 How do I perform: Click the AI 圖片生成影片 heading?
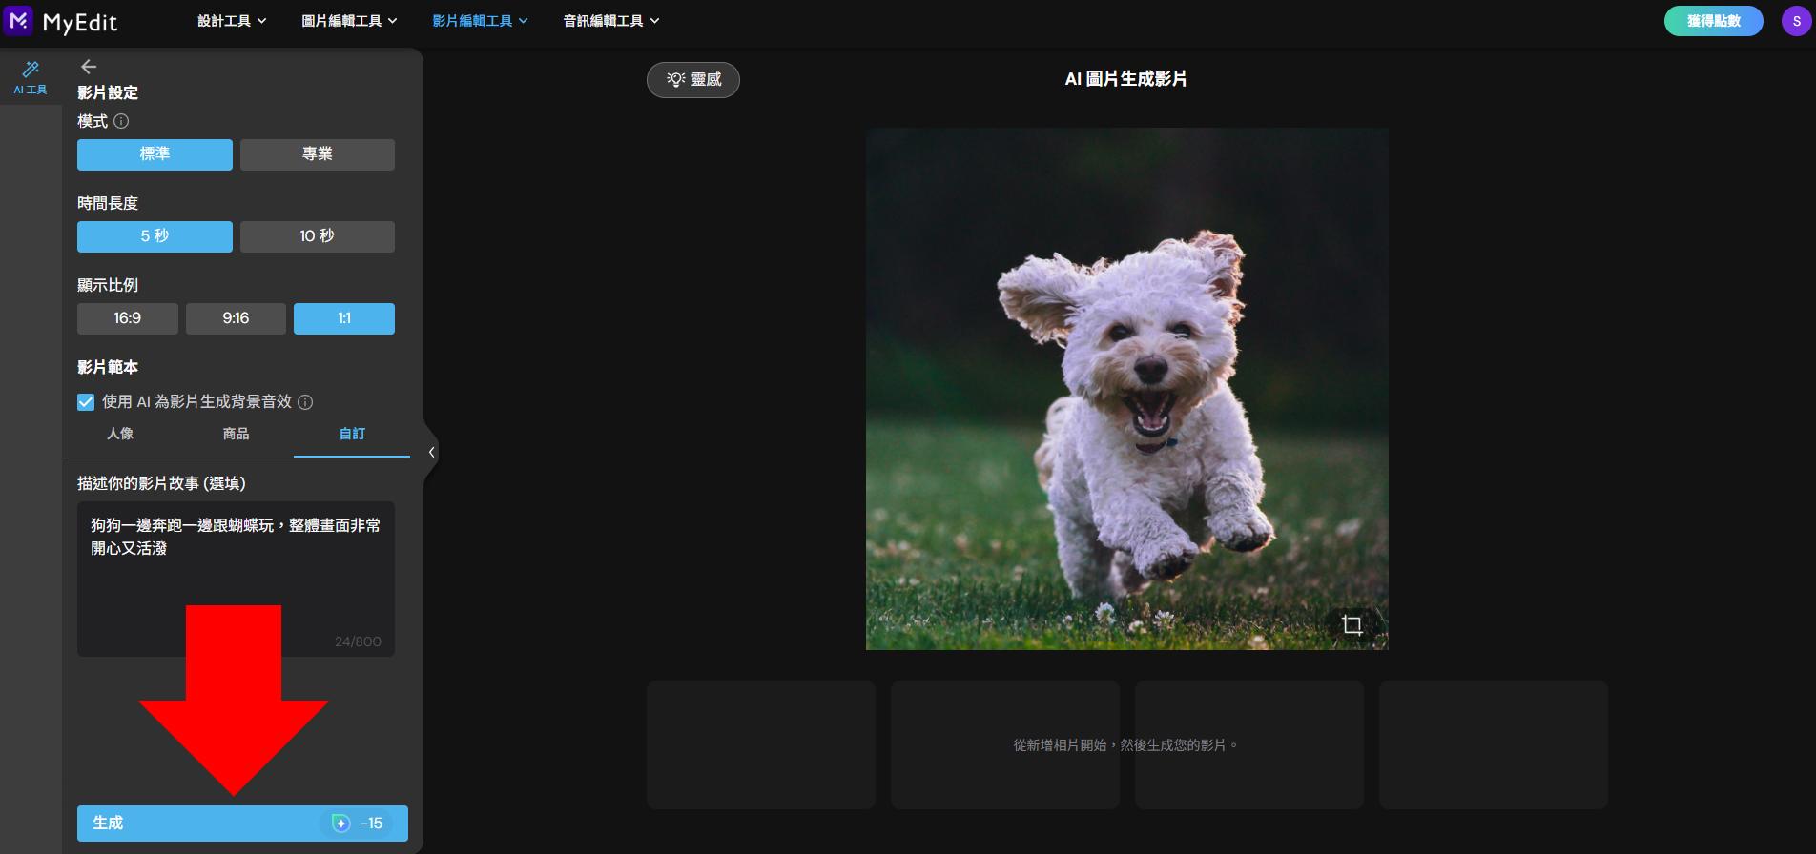click(x=1125, y=79)
